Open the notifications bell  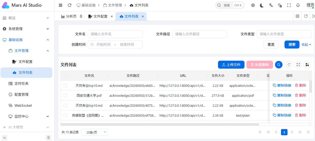[298, 5]
